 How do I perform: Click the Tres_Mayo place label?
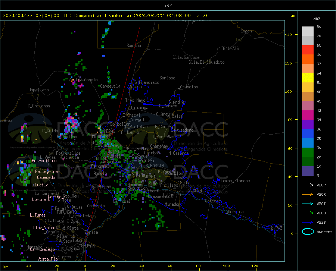pos(135,100)
